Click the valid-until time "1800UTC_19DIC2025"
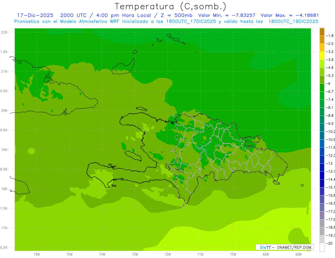 coord(293,21)
